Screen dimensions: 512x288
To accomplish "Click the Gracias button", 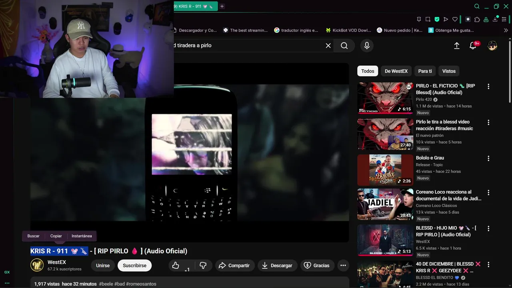I will [x=317, y=266].
